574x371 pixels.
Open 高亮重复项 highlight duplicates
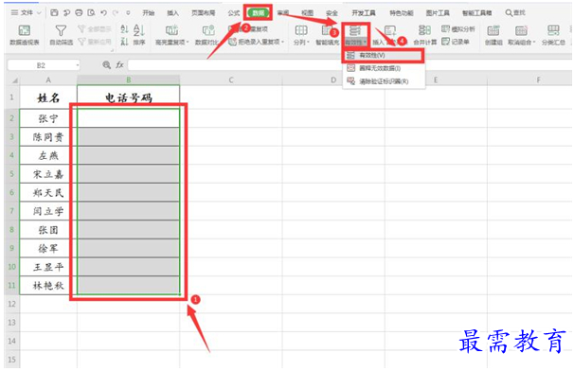172,35
